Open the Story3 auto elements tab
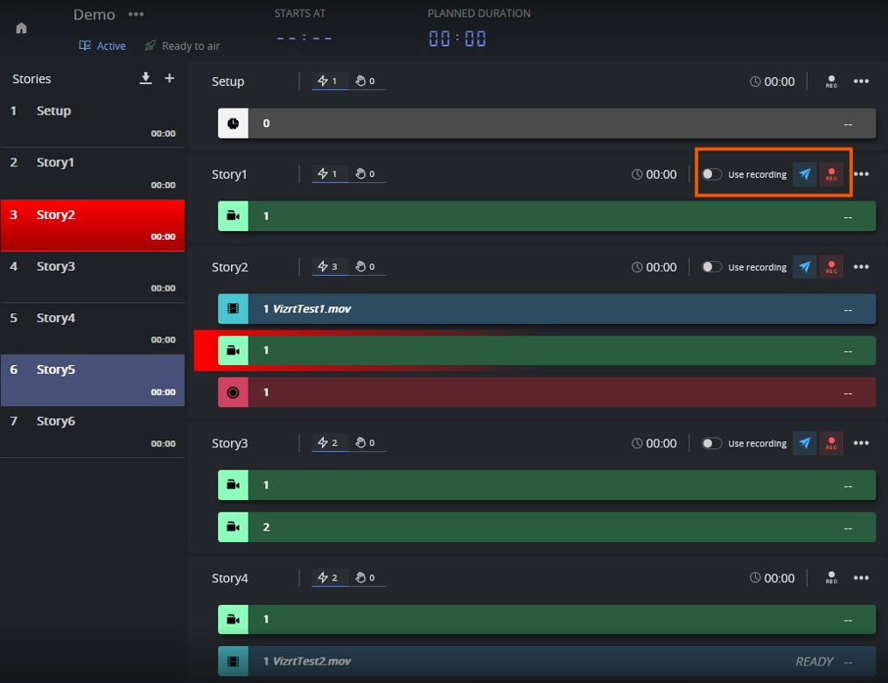The height and width of the screenshot is (683, 888). pos(329,443)
